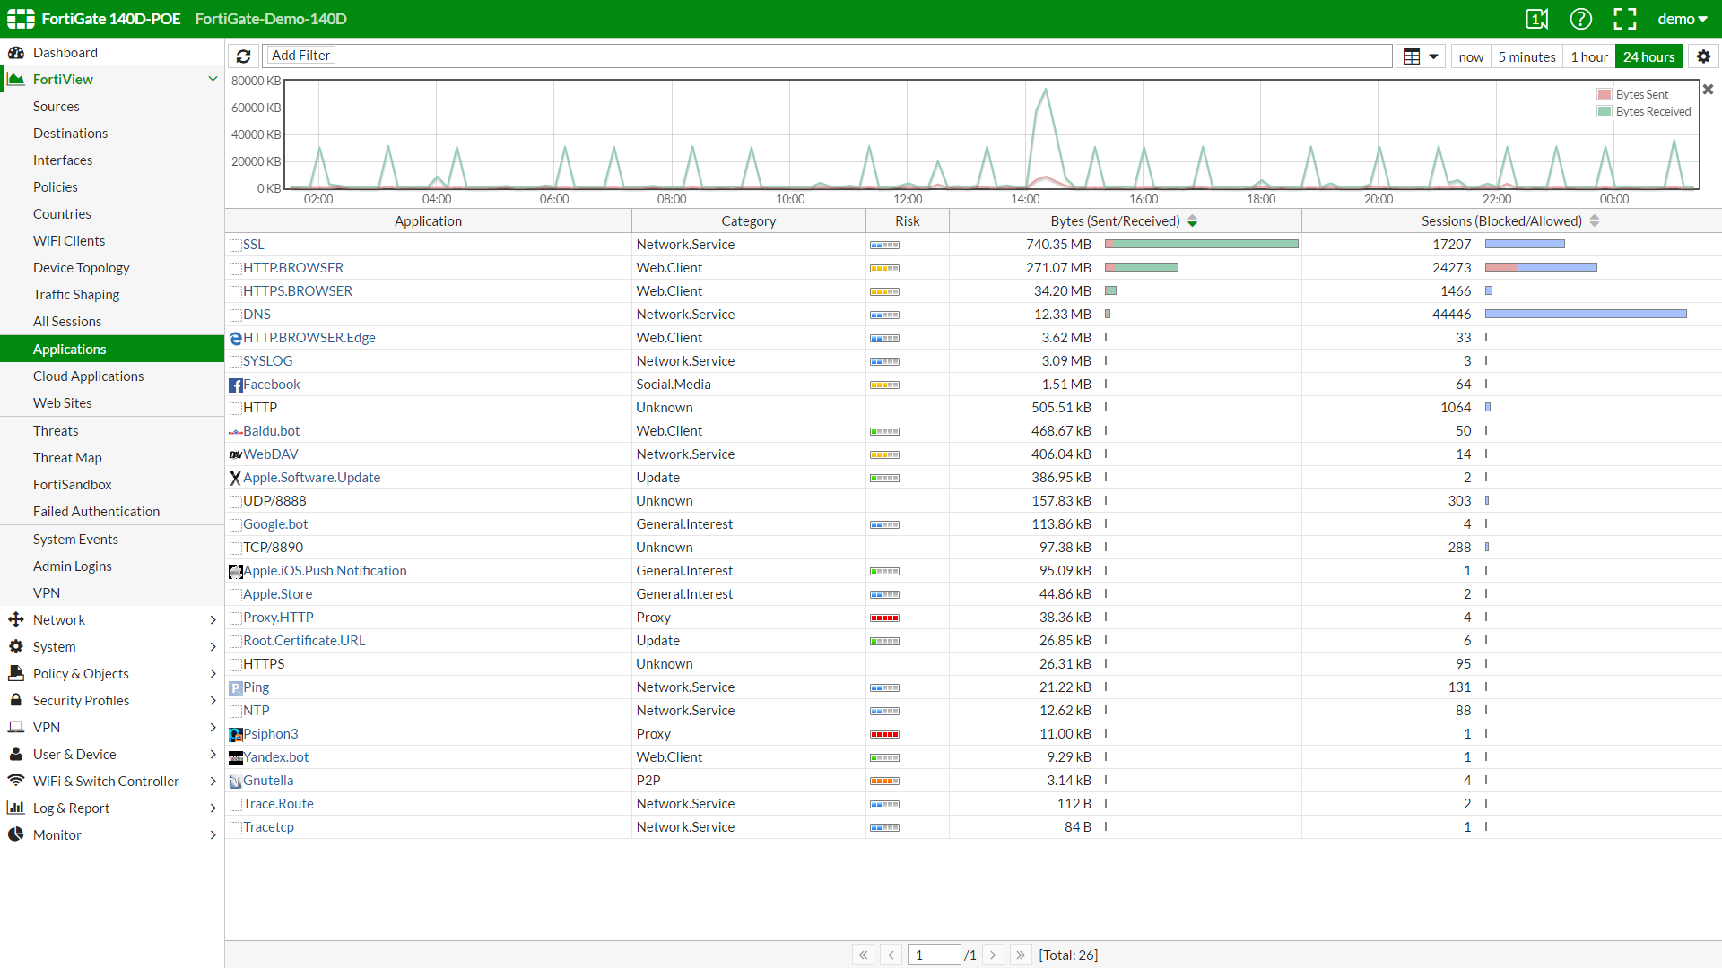Click the Dashboard gauge icon in sidebar
1722x968 pixels.
click(16, 53)
